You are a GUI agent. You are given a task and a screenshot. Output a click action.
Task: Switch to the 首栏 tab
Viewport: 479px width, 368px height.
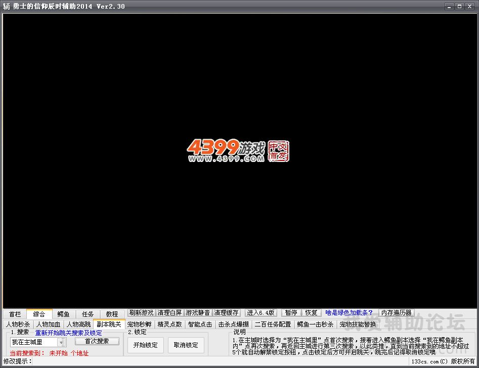[x=15, y=314]
